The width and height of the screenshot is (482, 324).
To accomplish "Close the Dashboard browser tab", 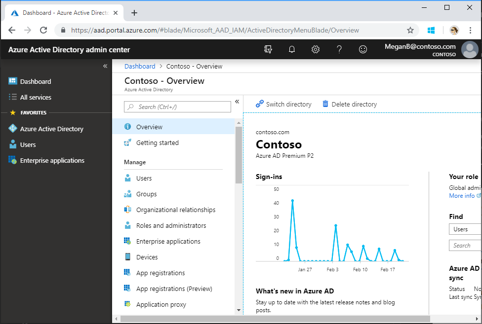I will pos(116,13).
